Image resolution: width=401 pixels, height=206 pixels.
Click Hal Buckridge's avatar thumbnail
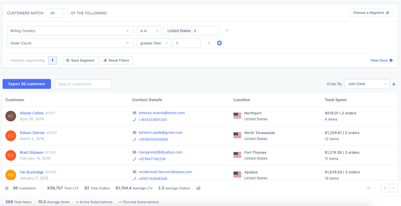click(x=11, y=175)
